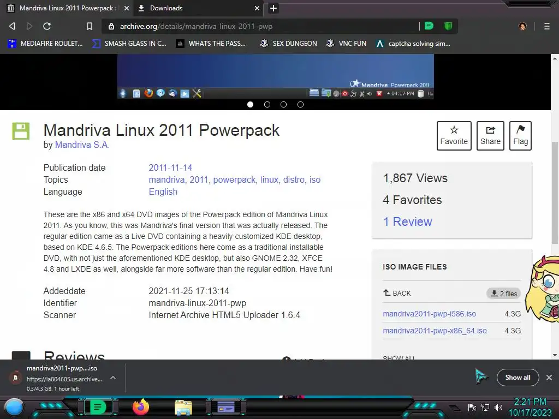Viewport: 559px width, 419px height.
Task: Switch to Mandriva Linux 2011 Powerpack tab
Action: [68, 8]
